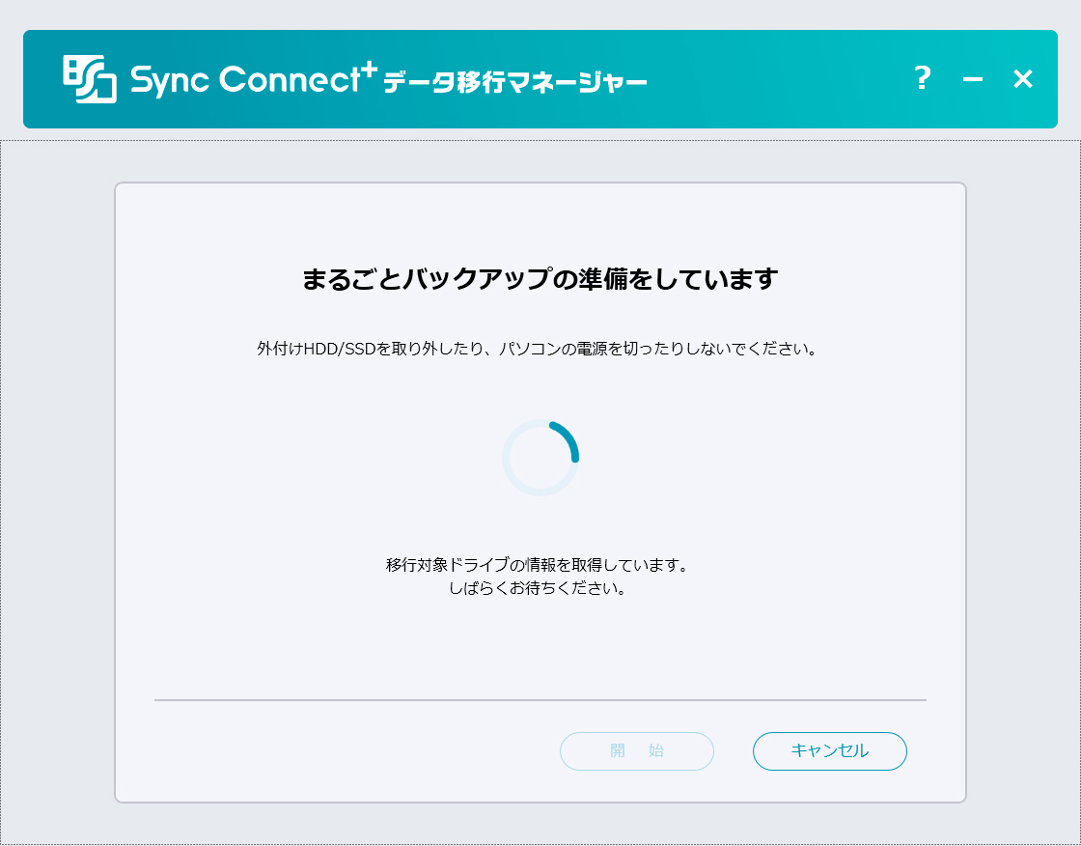Click the 移行対象ドライブの情報を取得しています status text
Image resolution: width=1081 pixels, height=846 pixels.
click(540, 566)
